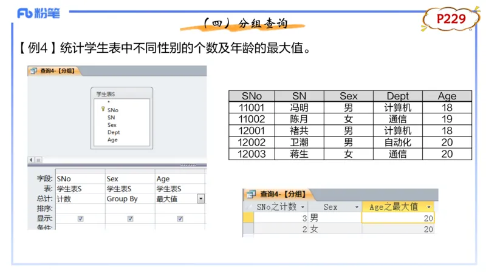Image resolution: width=486 pixels, height=273 pixels.
Task: Click the Age field cell in grid
Action: click(x=180, y=179)
